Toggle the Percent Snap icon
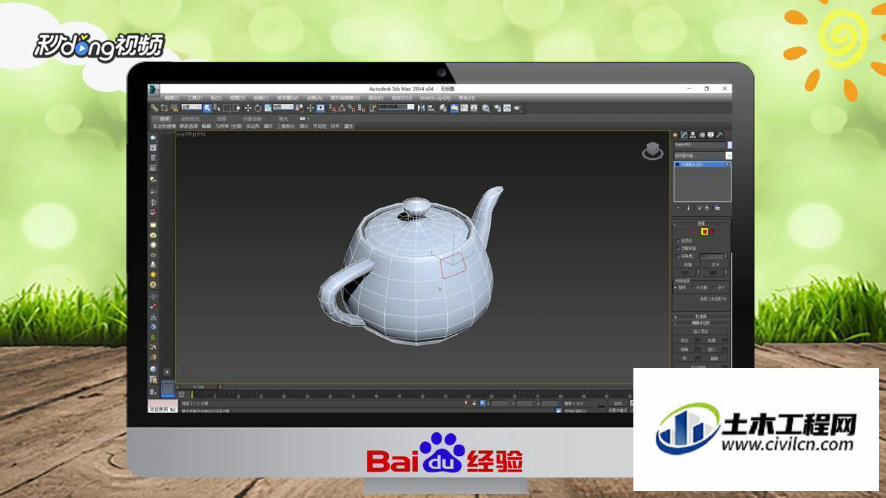This screenshot has height=498, width=886. tap(352, 108)
